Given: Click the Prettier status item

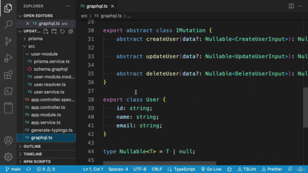Looking at the screenshot, I should [x=271, y=169].
